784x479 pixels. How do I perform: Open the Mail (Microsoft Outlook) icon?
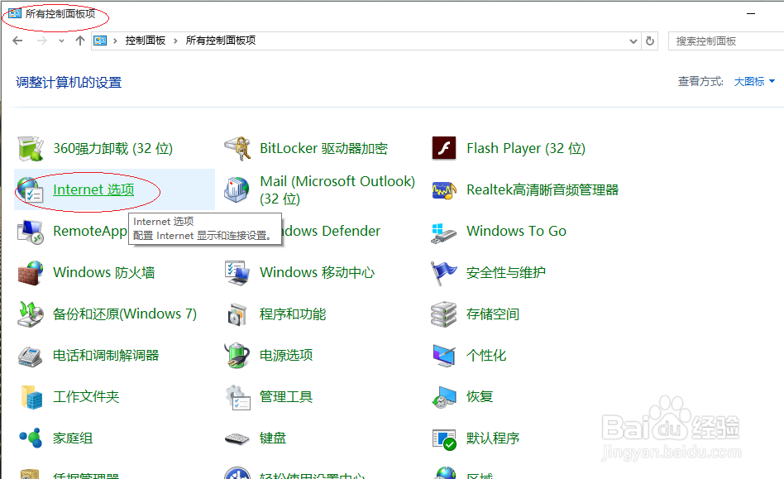click(237, 190)
